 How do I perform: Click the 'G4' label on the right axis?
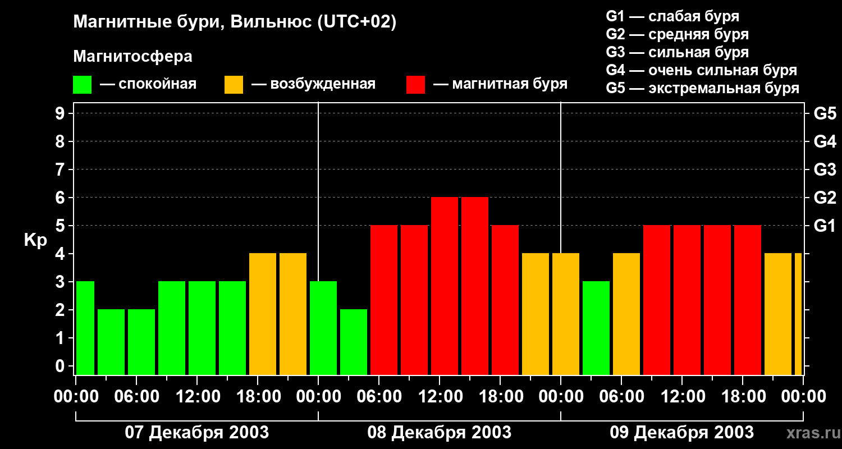(x=825, y=141)
